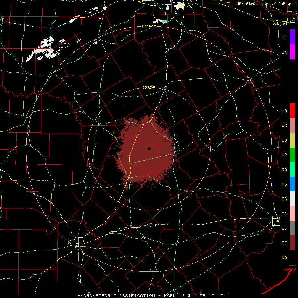The width and height of the screenshot is (298, 298).
Task: Click the "HYDROMETEOR CLASSIFICATION" title text
Action: [x=116, y=296]
